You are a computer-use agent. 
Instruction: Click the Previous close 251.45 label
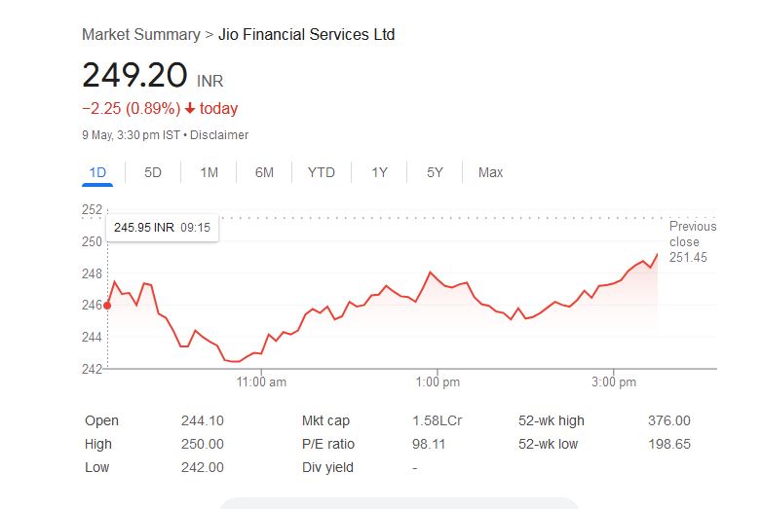coord(692,241)
